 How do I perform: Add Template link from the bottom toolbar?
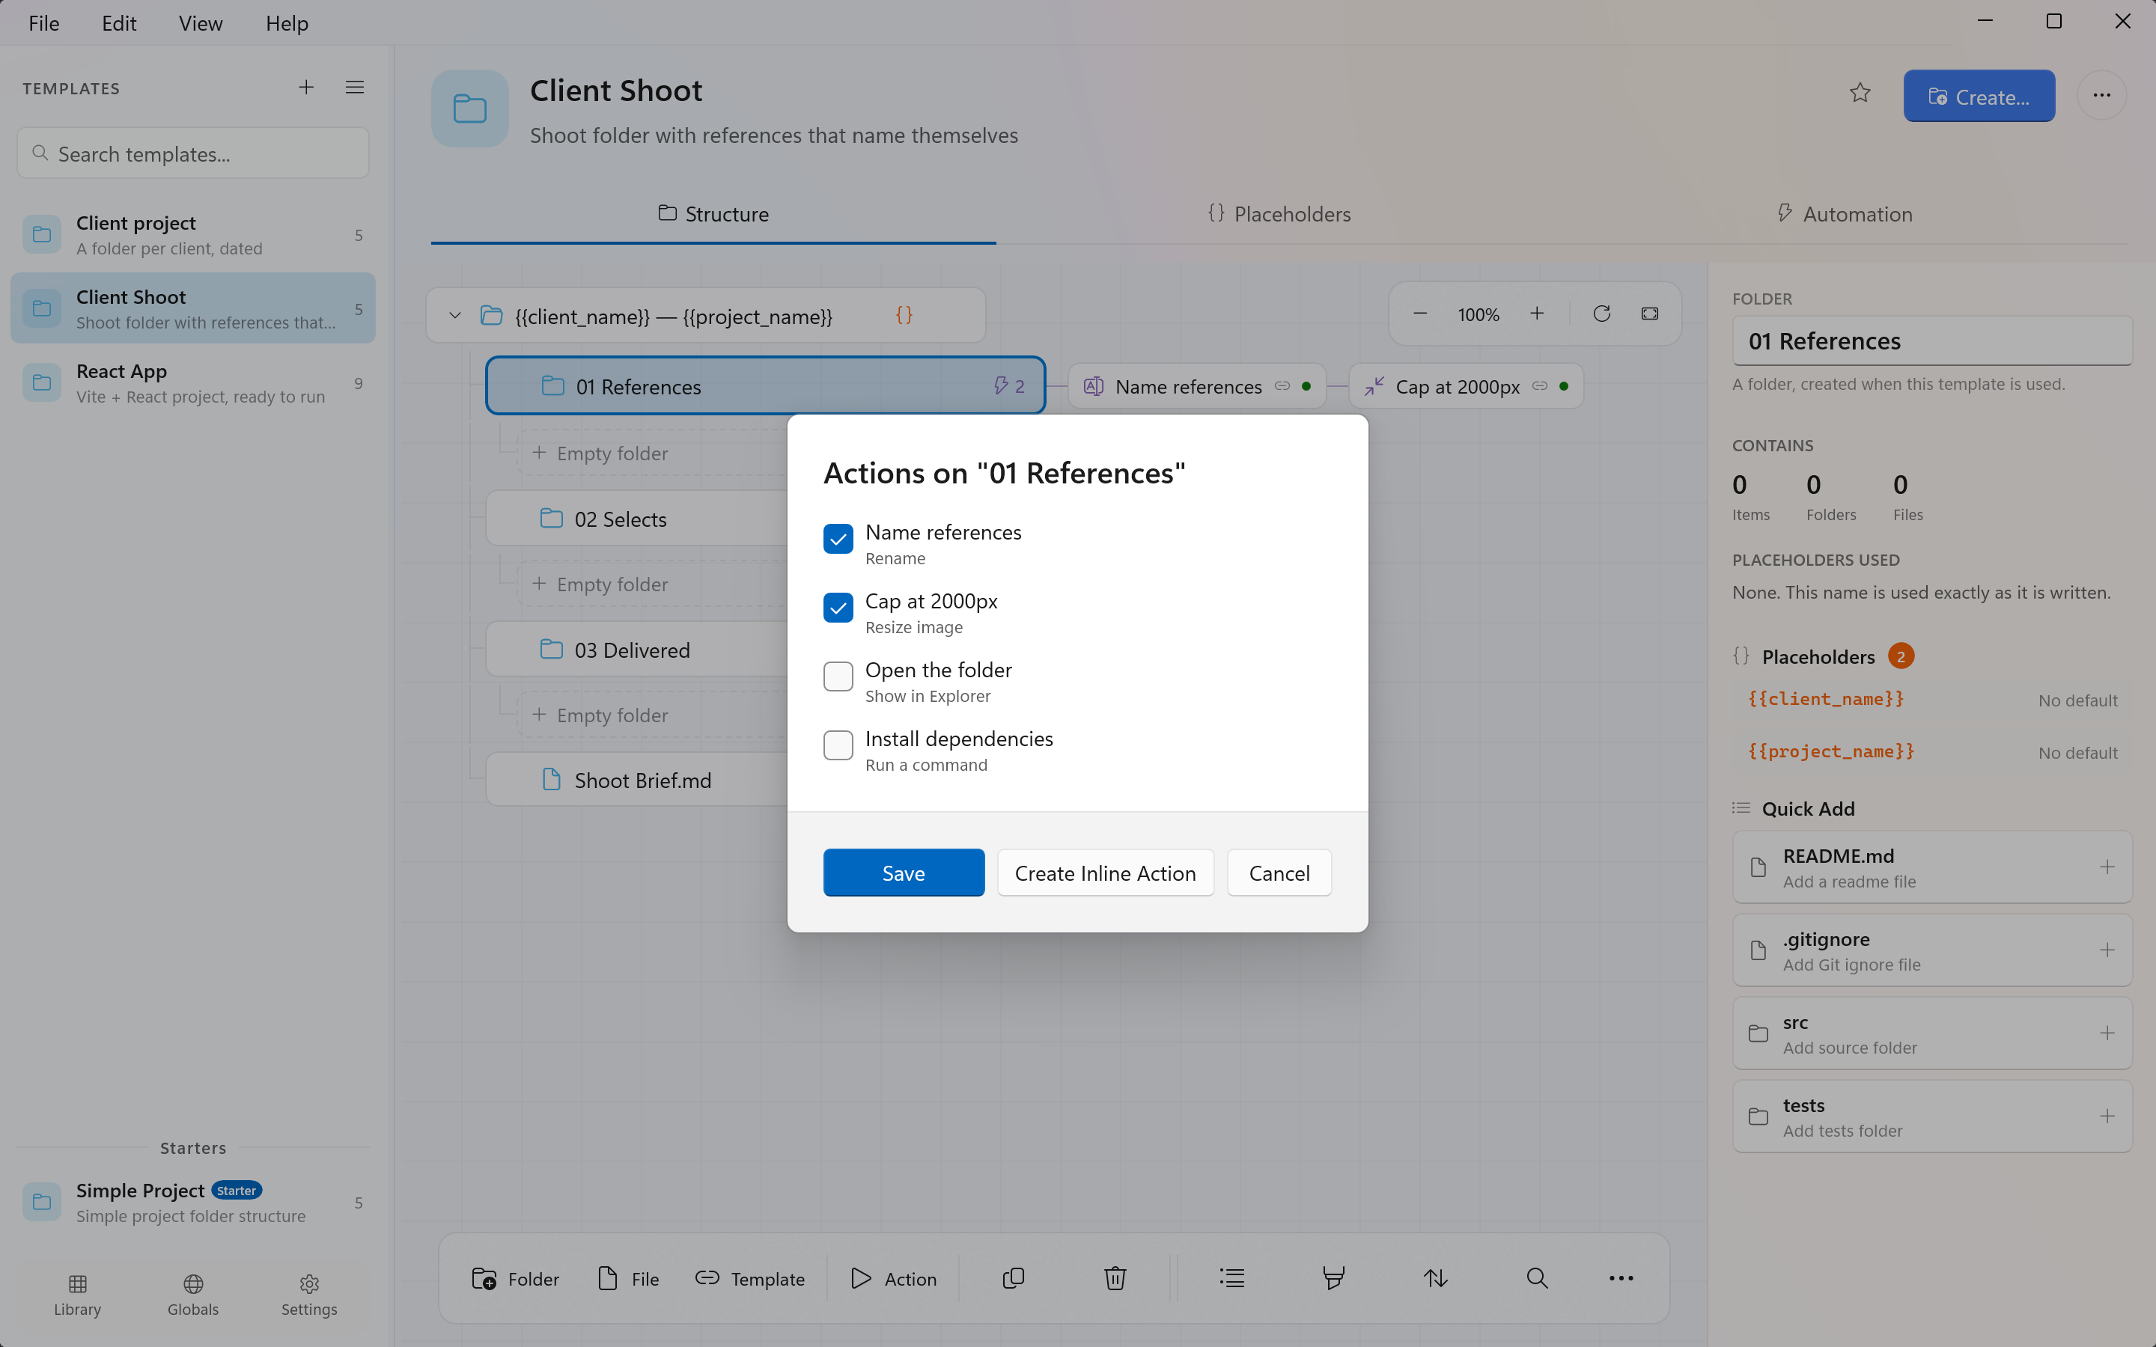[x=750, y=1278]
